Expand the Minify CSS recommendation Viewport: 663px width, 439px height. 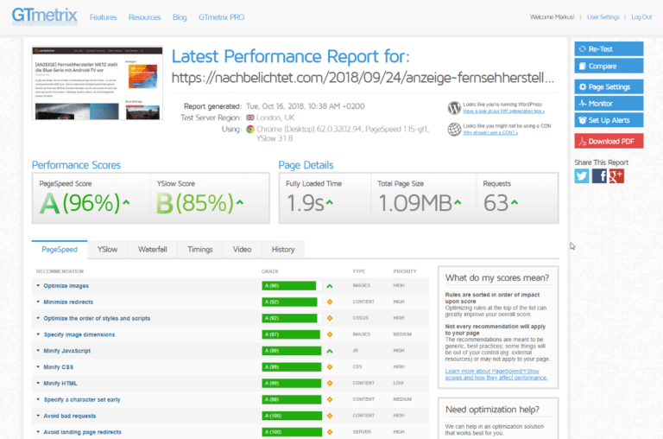tap(59, 367)
